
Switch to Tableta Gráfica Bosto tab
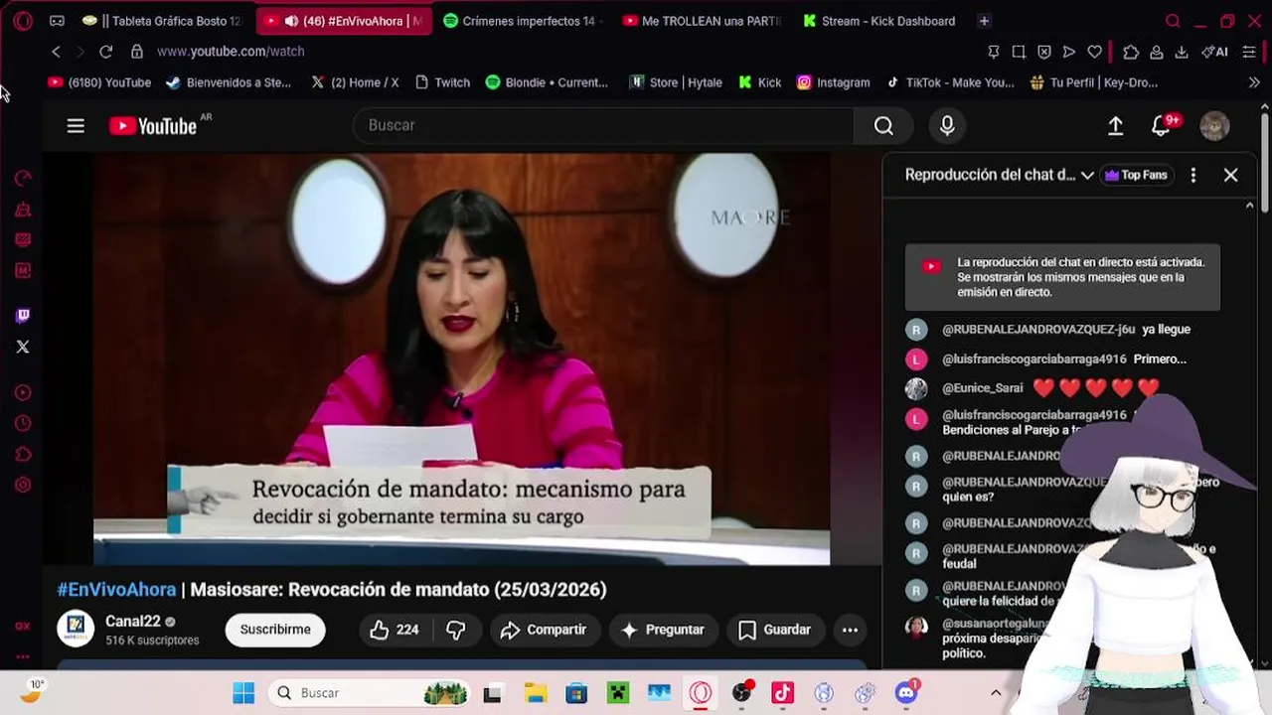click(x=163, y=21)
